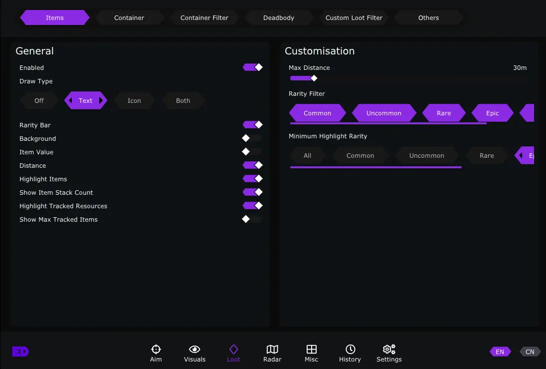Set draw type to Icon
The height and width of the screenshot is (369, 546).
[134, 100]
